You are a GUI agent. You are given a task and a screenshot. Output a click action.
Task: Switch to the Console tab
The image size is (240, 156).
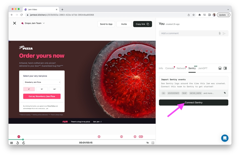click(x=170, y=68)
